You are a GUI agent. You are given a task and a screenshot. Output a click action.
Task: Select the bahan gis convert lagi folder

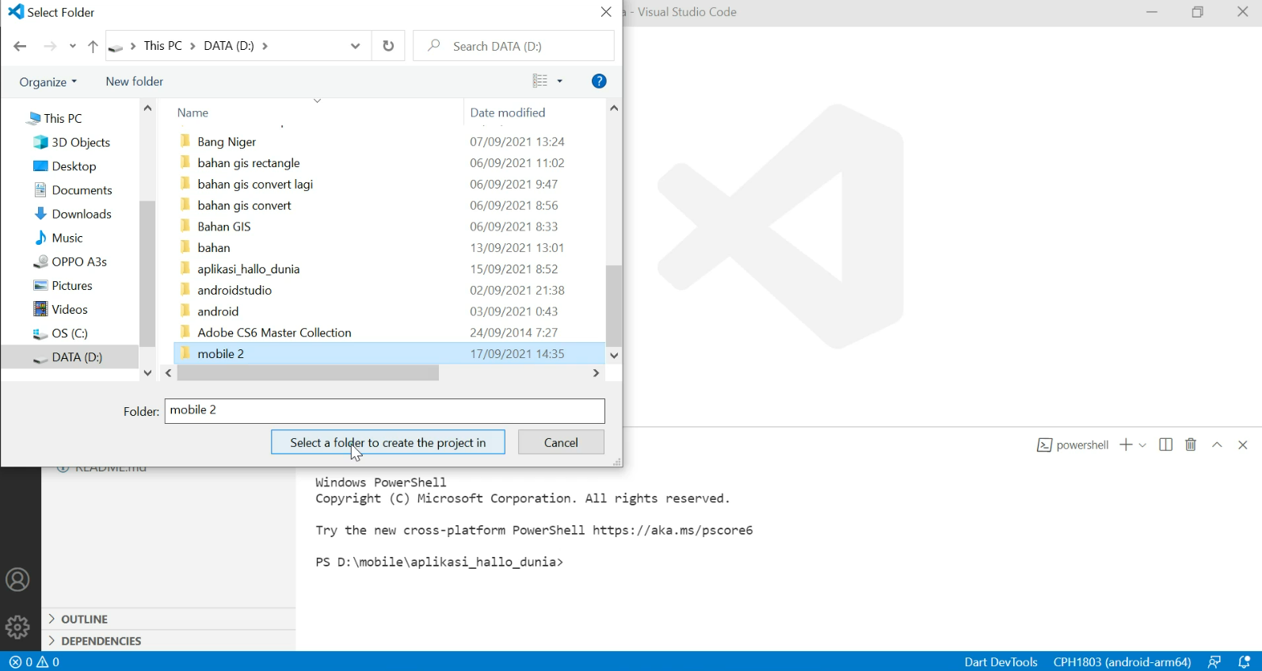pyautogui.click(x=388, y=184)
